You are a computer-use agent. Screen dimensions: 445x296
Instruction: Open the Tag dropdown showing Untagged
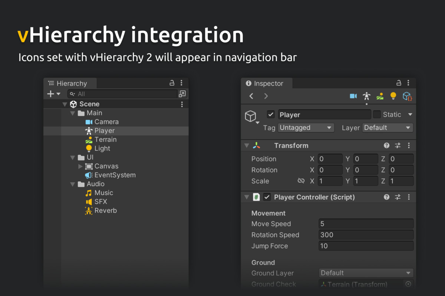pyautogui.click(x=306, y=128)
